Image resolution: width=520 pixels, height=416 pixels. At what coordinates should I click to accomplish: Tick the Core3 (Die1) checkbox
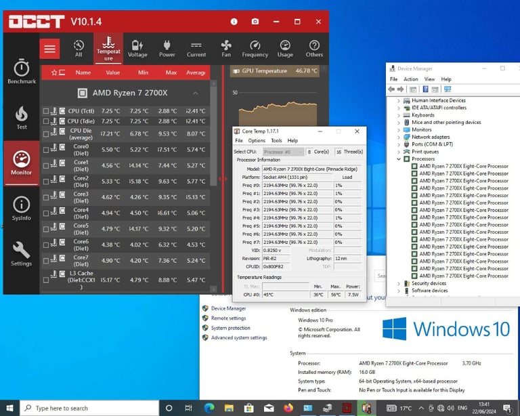pos(46,197)
